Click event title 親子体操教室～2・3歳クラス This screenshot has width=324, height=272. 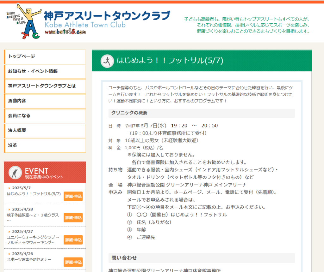point(33,218)
